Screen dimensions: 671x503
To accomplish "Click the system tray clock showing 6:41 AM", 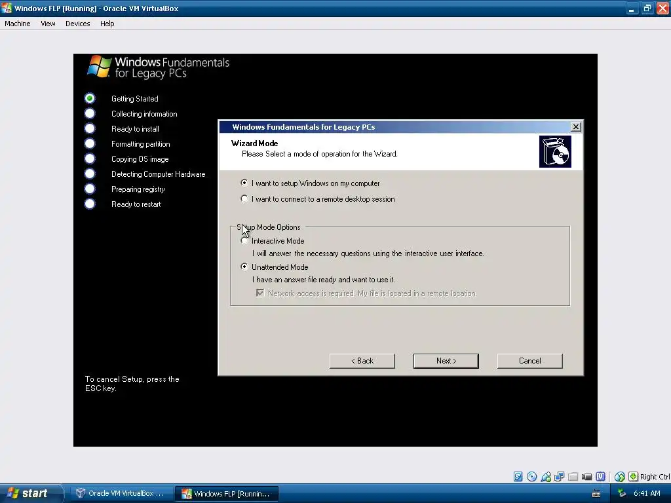I will 647,494.
